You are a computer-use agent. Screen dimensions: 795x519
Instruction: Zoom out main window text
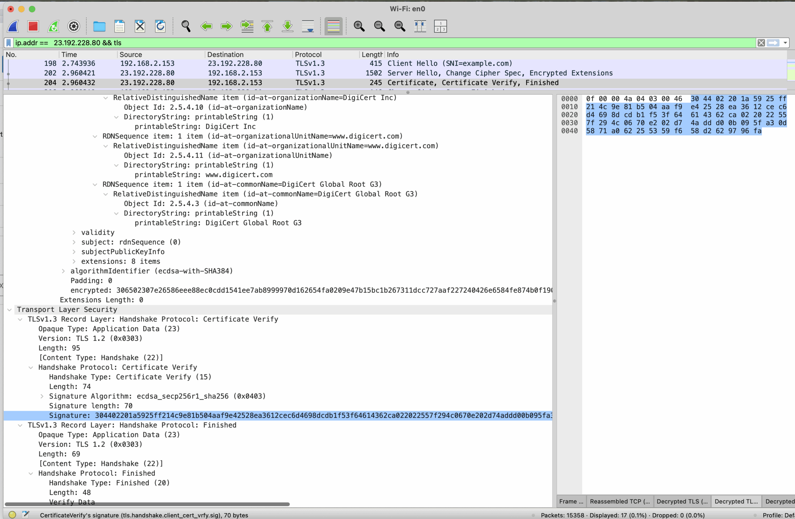pos(379,26)
